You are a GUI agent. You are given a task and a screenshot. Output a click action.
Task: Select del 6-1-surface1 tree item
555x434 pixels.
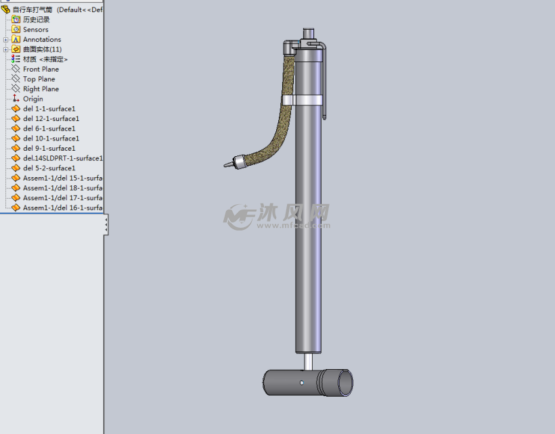[x=49, y=128]
